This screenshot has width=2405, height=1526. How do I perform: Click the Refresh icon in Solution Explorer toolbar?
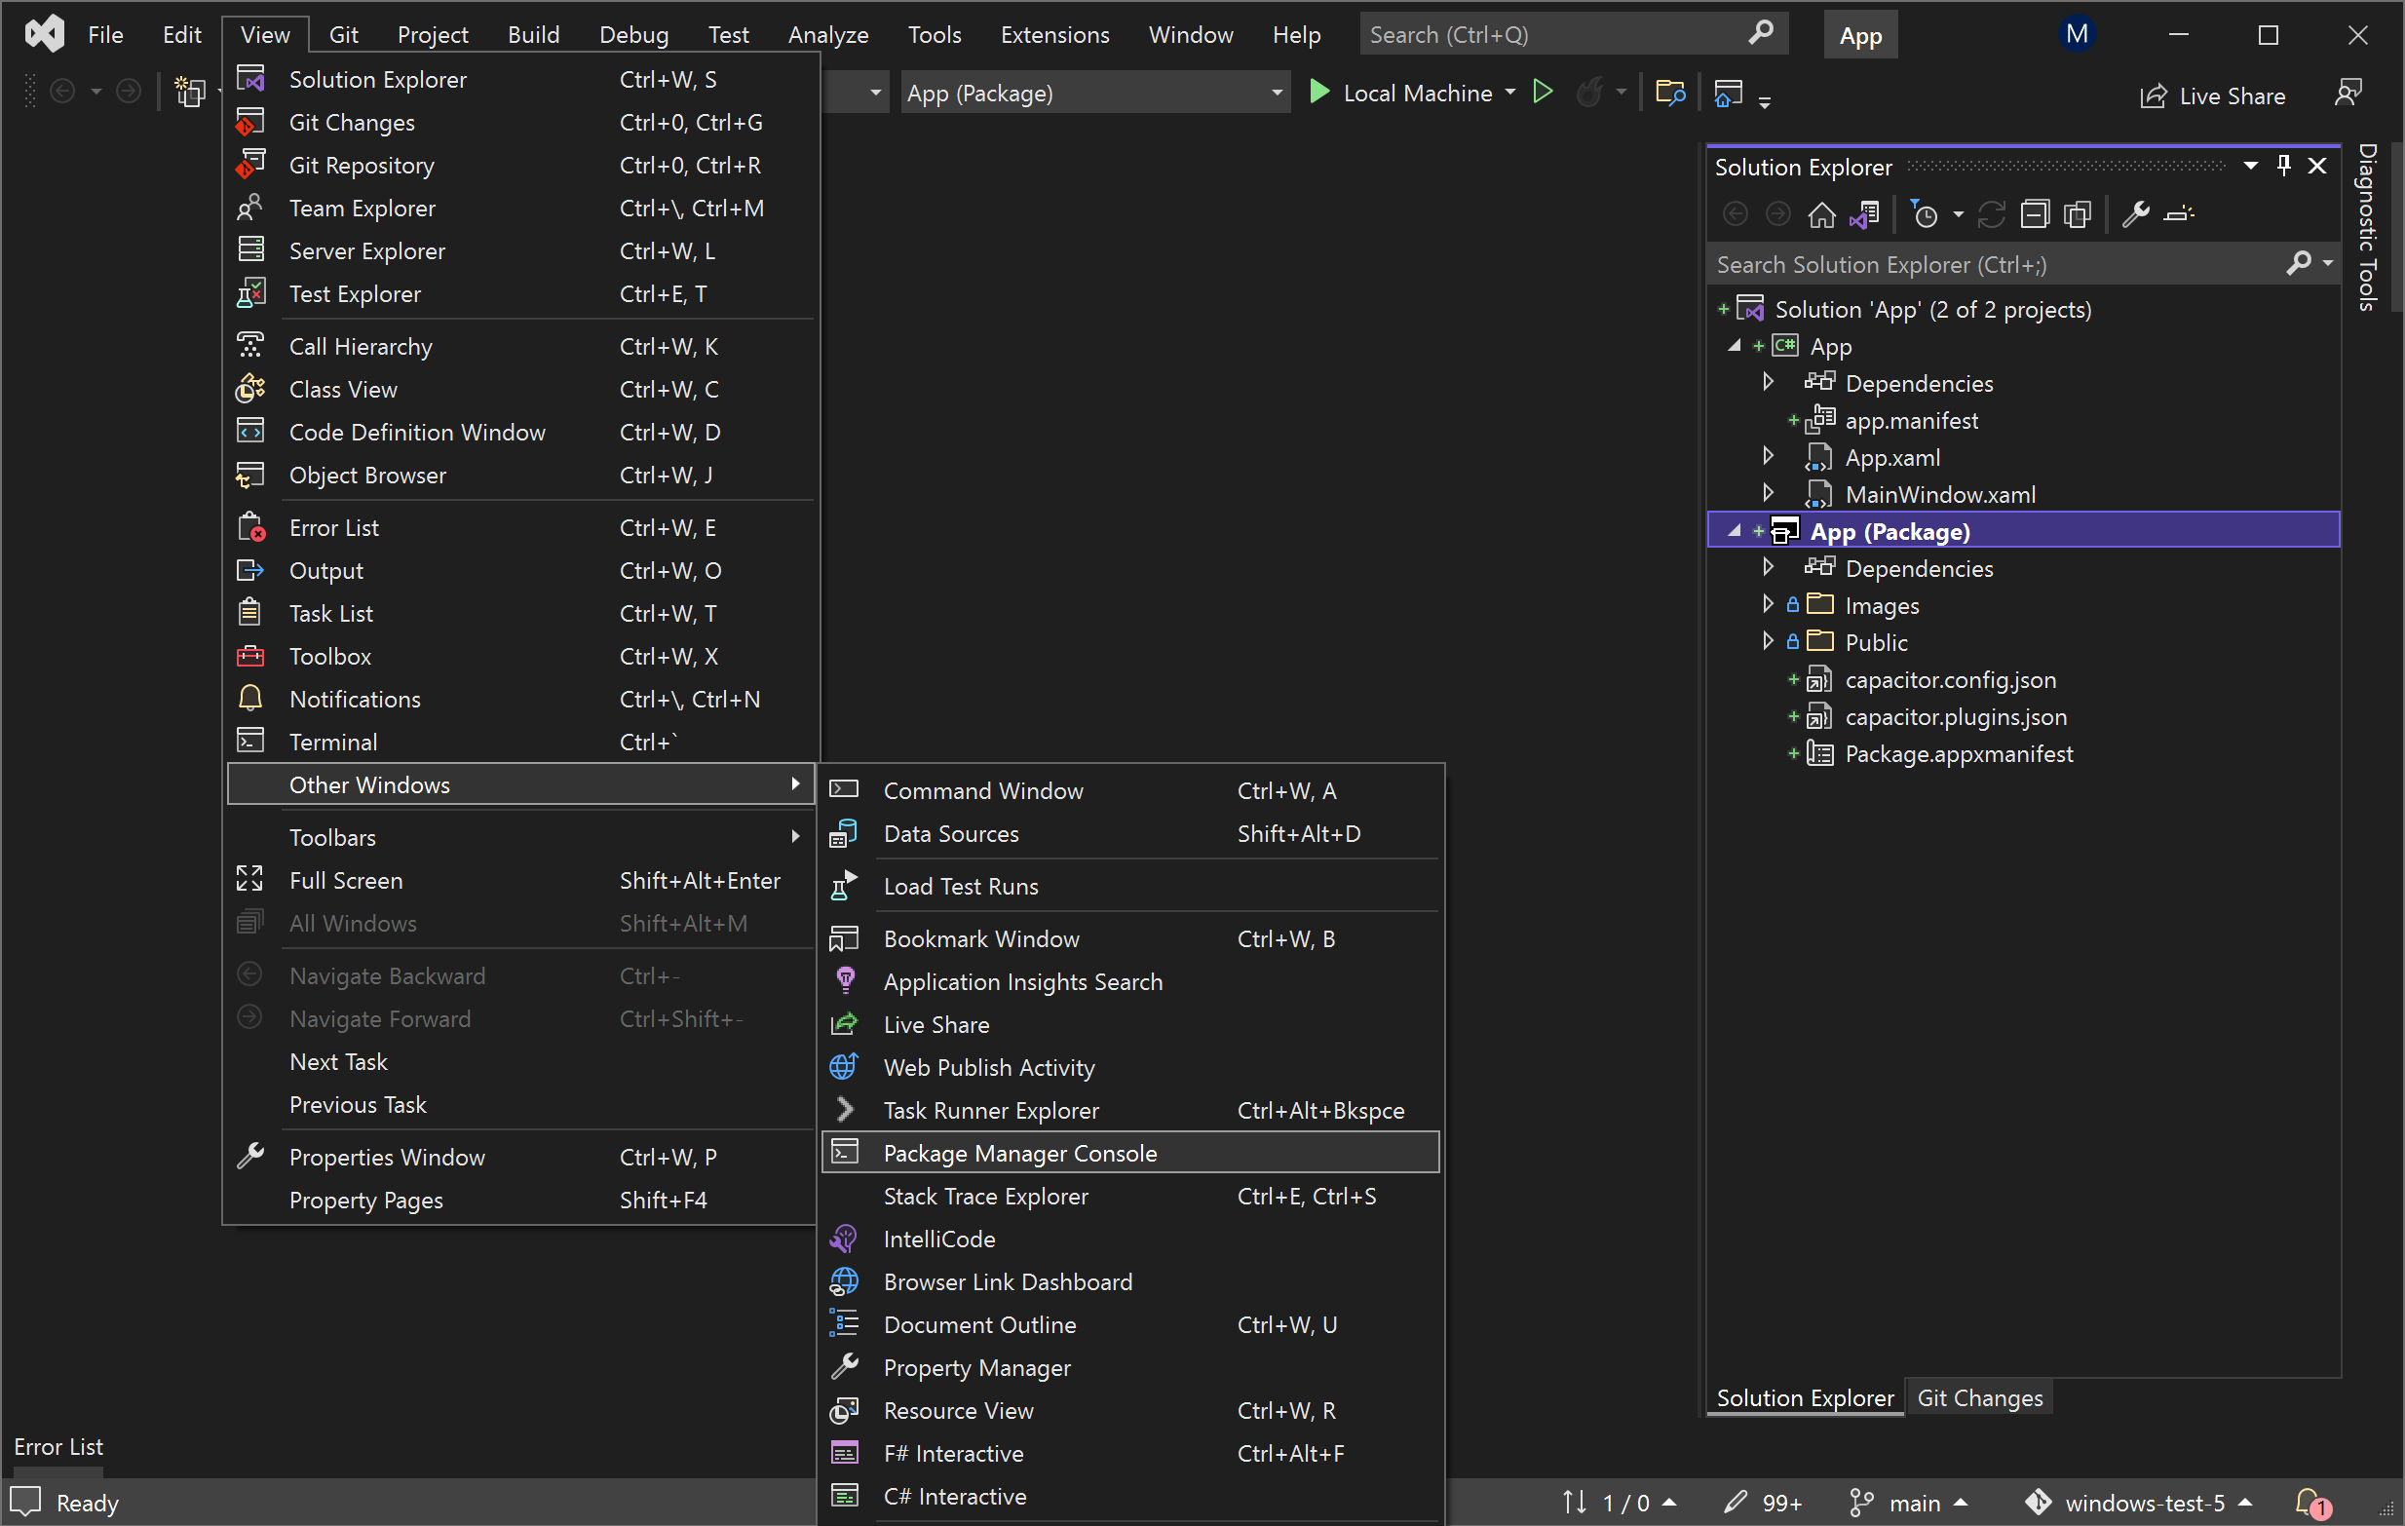(x=1992, y=213)
